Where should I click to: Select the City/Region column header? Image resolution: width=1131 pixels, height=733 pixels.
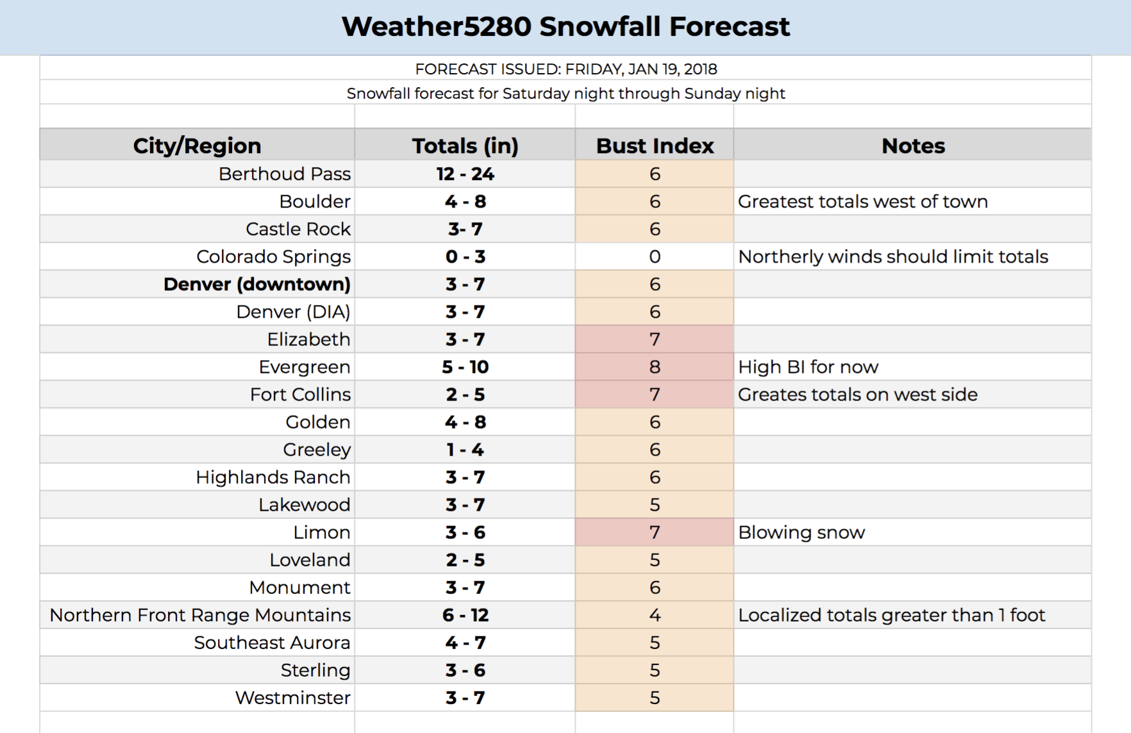[x=197, y=145]
